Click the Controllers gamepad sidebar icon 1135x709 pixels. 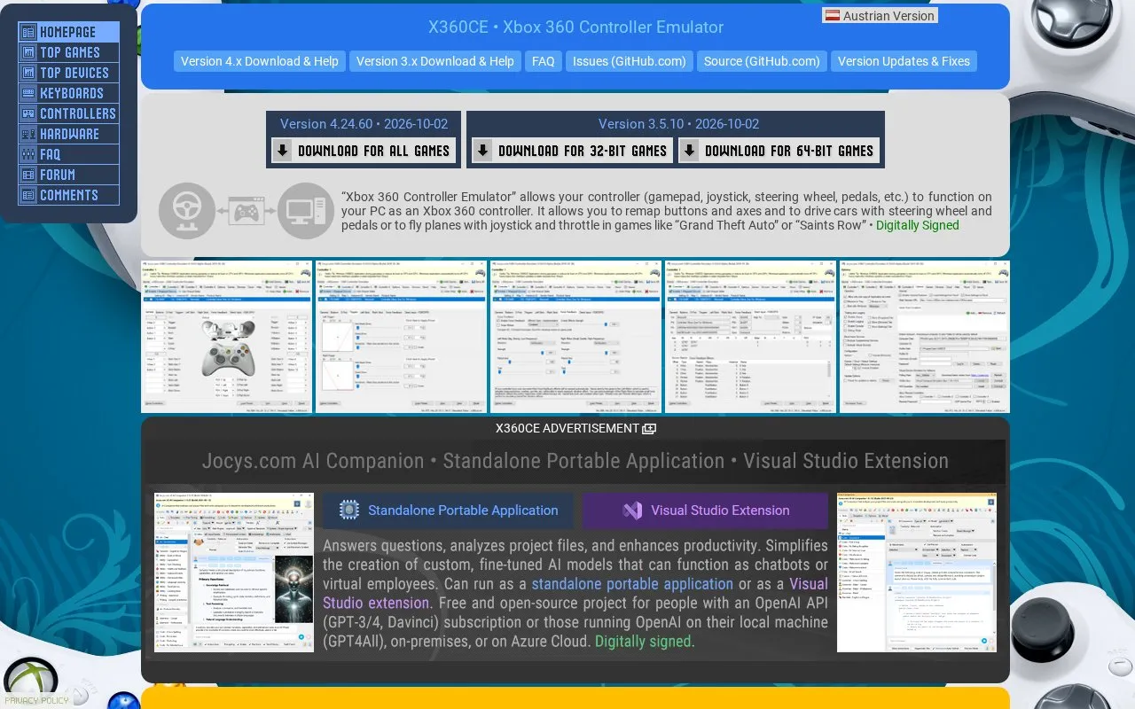tap(27, 113)
